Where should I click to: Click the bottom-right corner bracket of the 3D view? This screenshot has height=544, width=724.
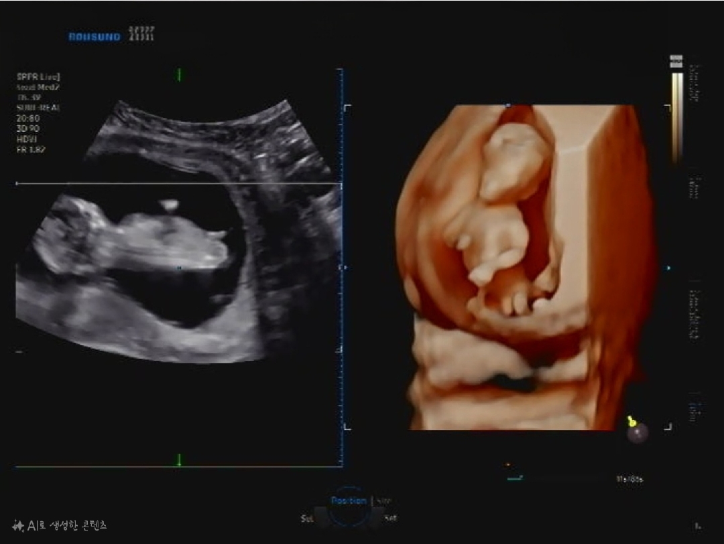coord(668,426)
